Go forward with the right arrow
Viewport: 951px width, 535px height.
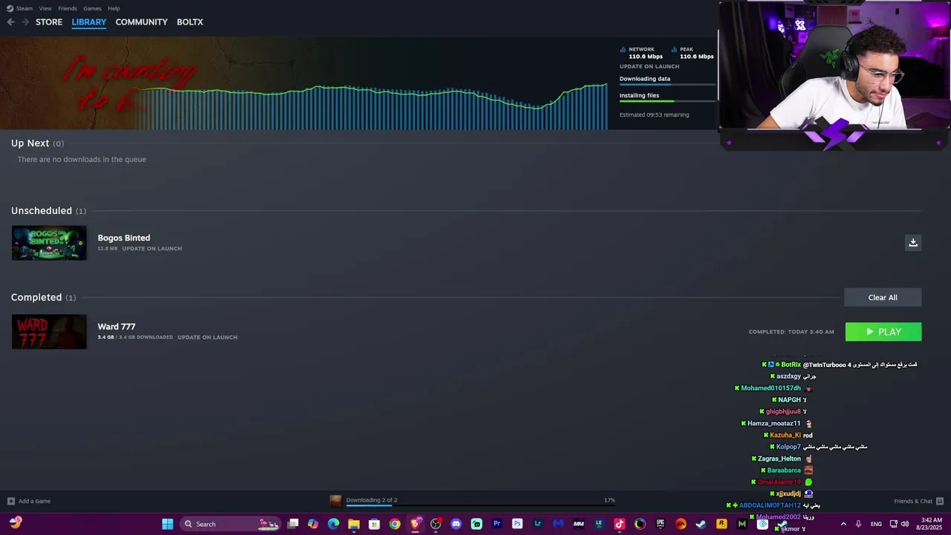[25, 22]
